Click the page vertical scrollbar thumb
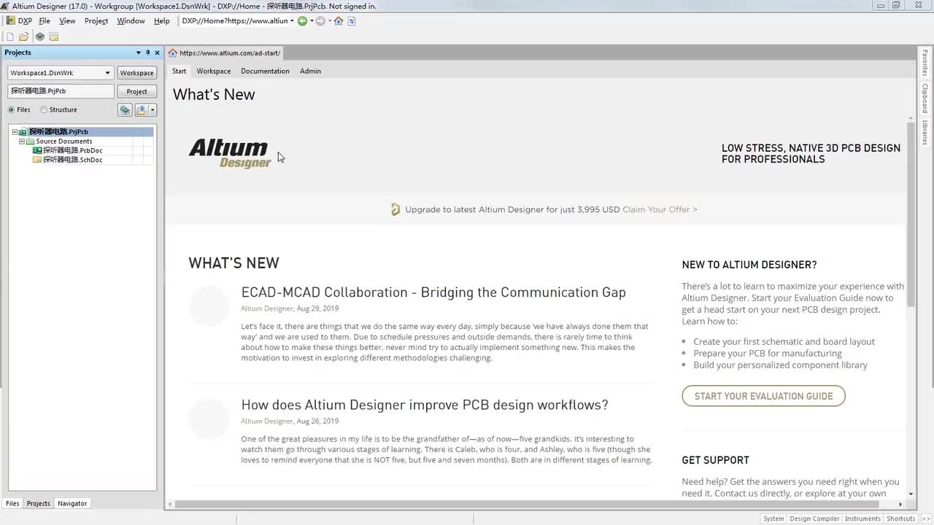The image size is (934, 525). pyautogui.click(x=911, y=214)
